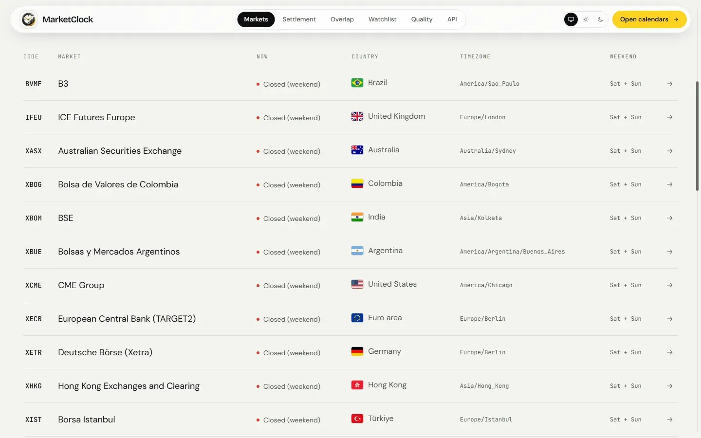Click the XBOG code cell

(x=34, y=184)
